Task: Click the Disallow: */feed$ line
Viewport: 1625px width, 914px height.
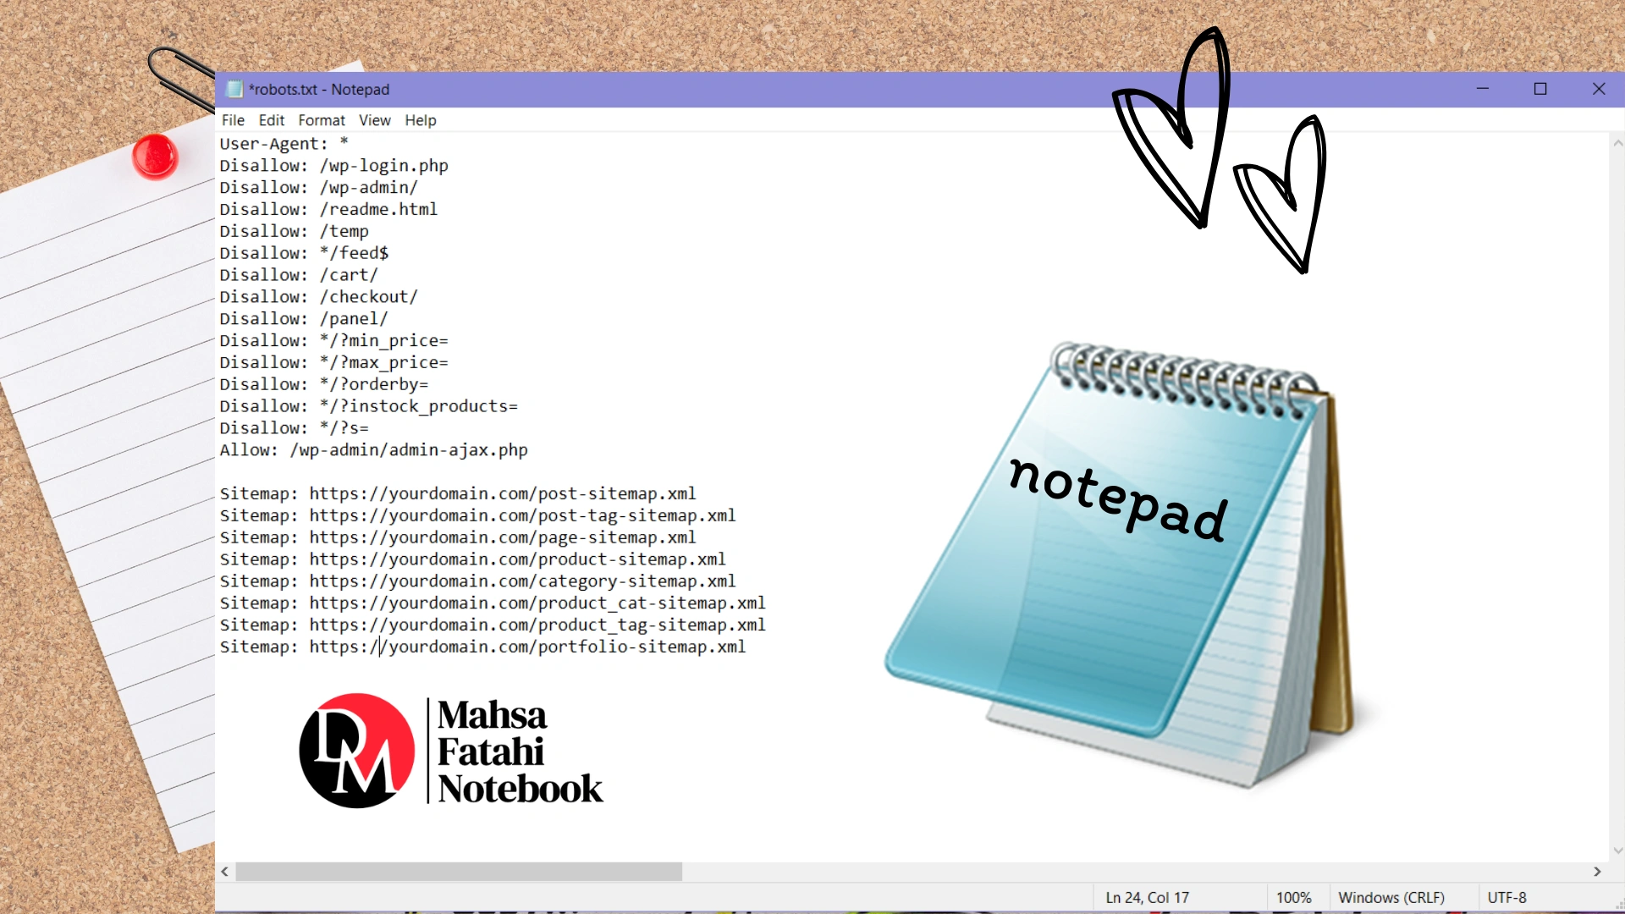Action: 305,253
